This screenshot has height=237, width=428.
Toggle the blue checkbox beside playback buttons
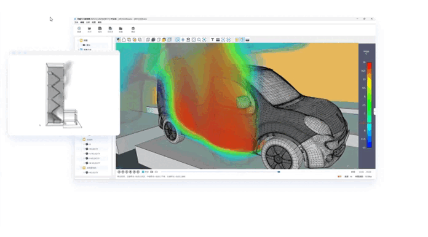click(x=143, y=172)
